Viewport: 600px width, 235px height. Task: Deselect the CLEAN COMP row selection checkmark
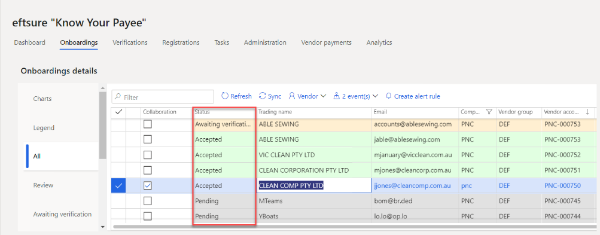[x=118, y=185]
